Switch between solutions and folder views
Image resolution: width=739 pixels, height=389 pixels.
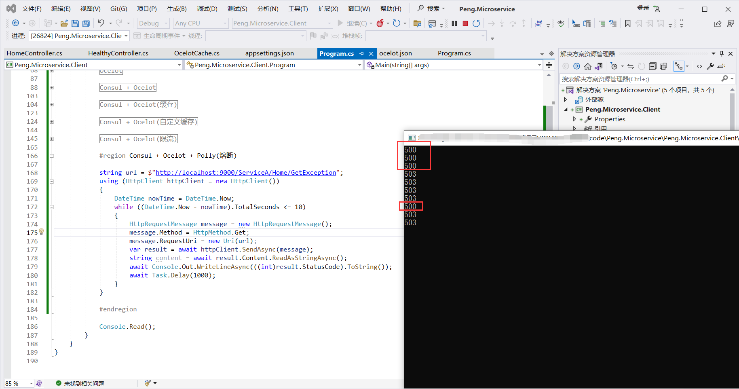point(599,66)
